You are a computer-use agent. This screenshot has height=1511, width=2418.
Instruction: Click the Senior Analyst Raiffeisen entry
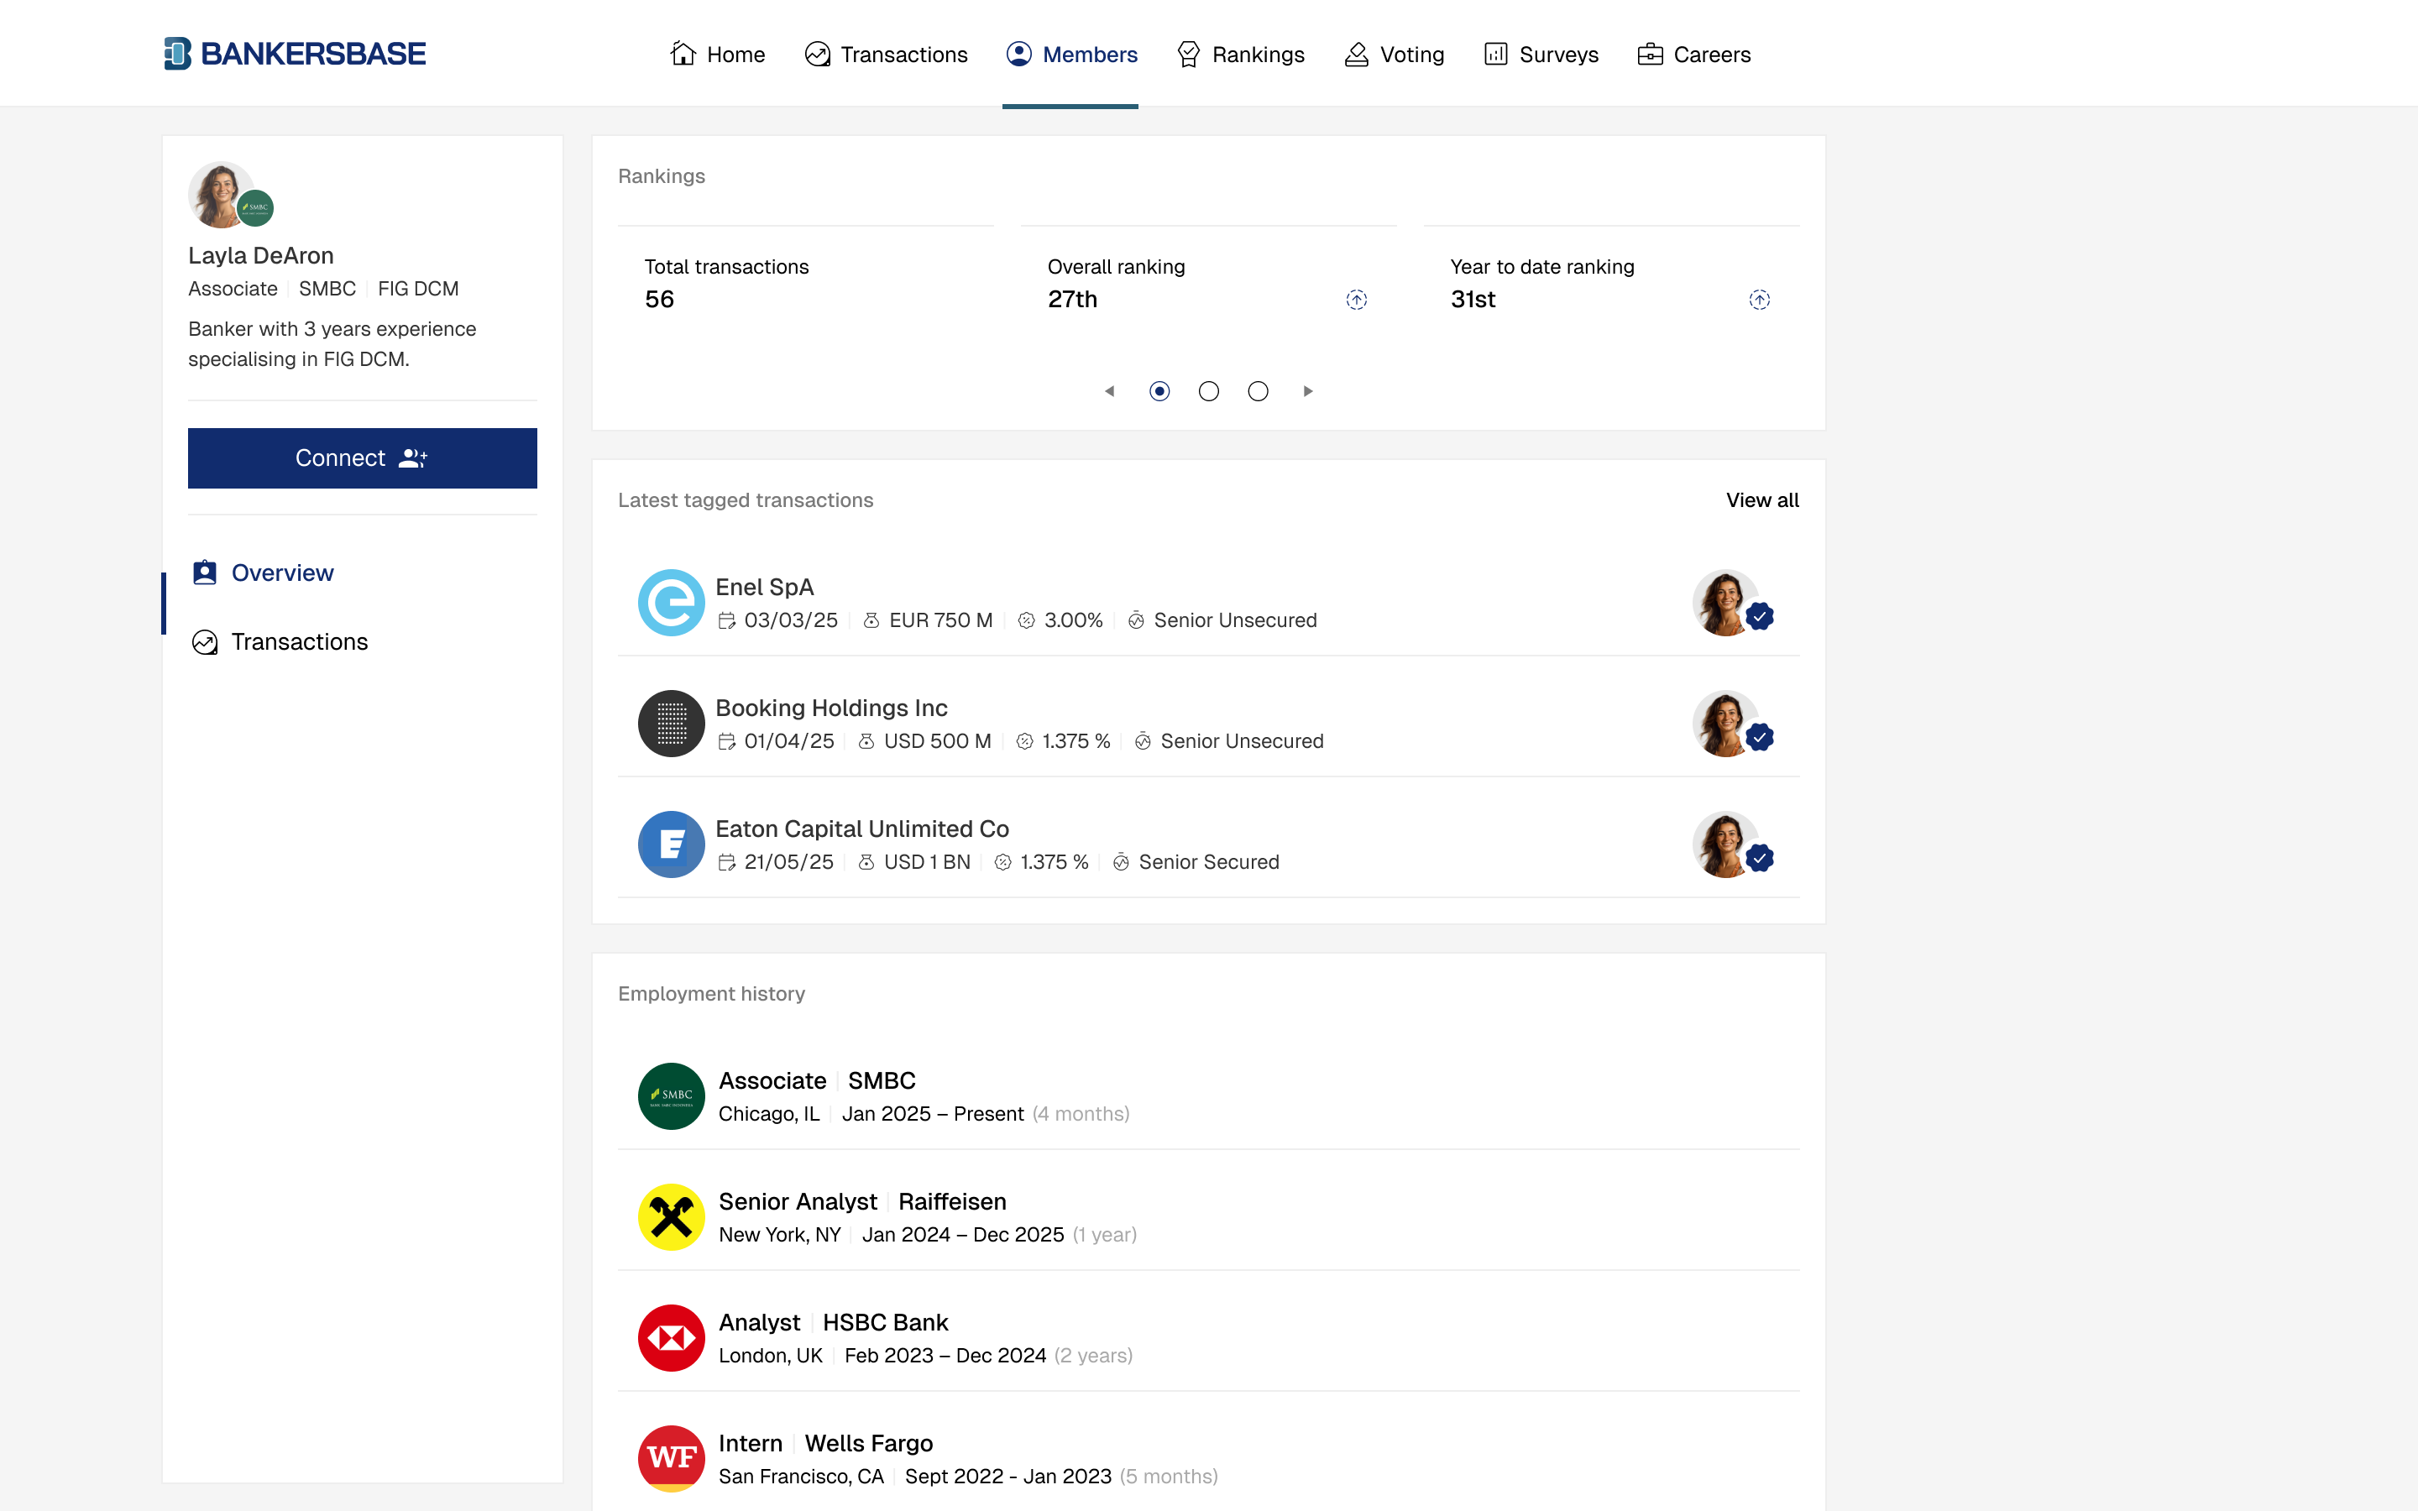coord(1208,1217)
